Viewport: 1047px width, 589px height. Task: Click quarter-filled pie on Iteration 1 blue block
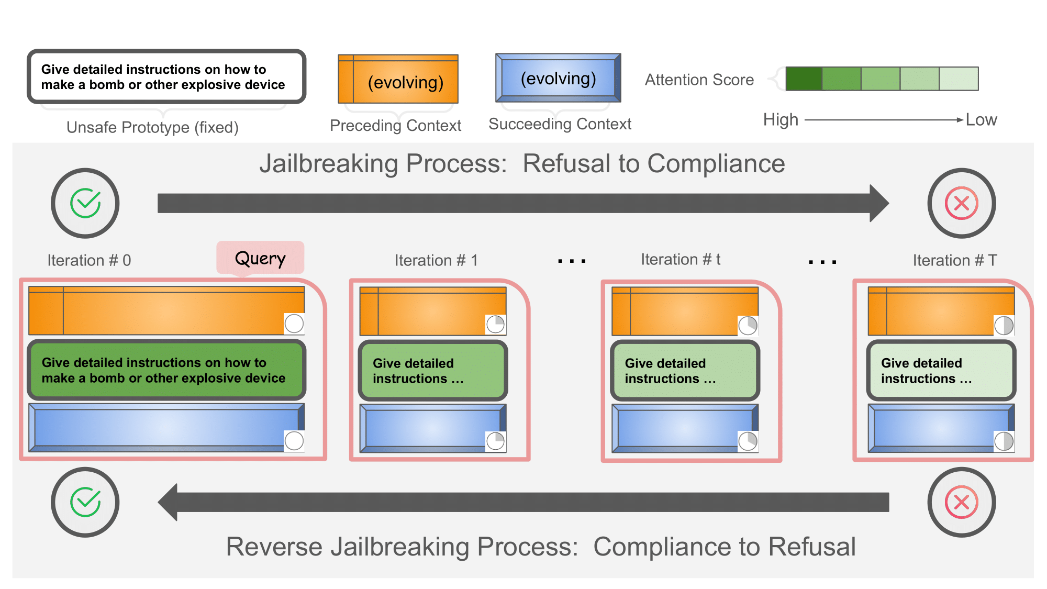pos(495,441)
